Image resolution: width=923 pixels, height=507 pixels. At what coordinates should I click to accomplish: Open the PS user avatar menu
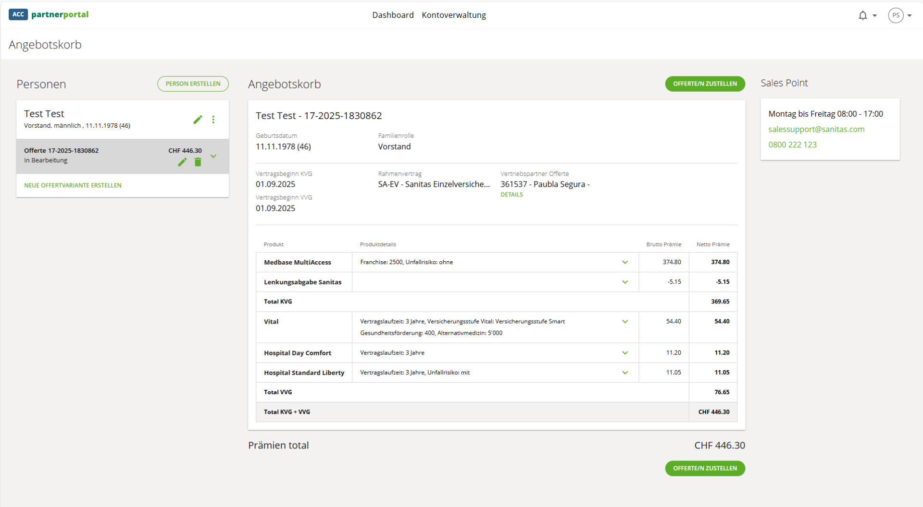[896, 15]
